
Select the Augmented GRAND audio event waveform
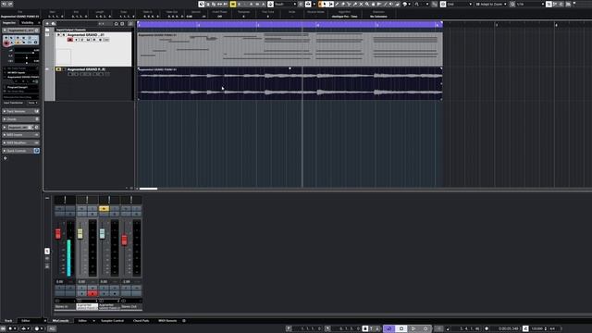[290, 84]
